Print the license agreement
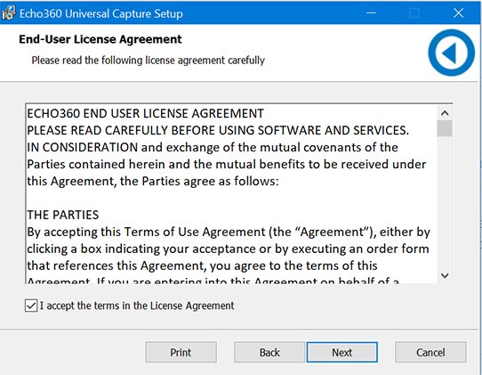 (181, 352)
